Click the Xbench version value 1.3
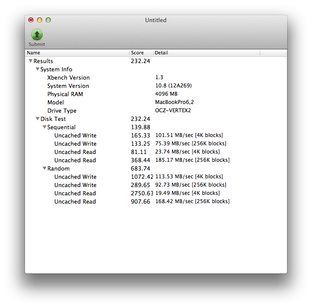Screen dimensions: 312x308 click(x=159, y=77)
